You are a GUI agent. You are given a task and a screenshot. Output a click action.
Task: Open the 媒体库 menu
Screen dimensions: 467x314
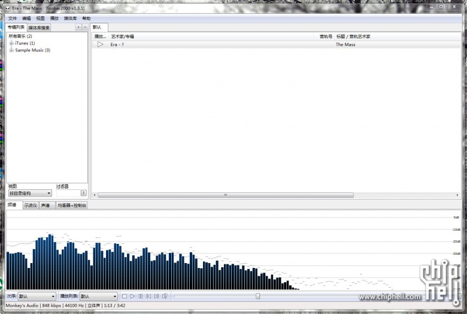coord(70,19)
